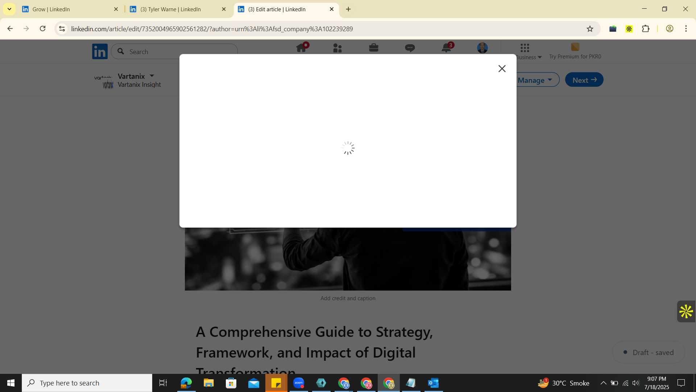Click the Windows taskbar search box
The height and width of the screenshot is (392, 696).
(x=87, y=383)
